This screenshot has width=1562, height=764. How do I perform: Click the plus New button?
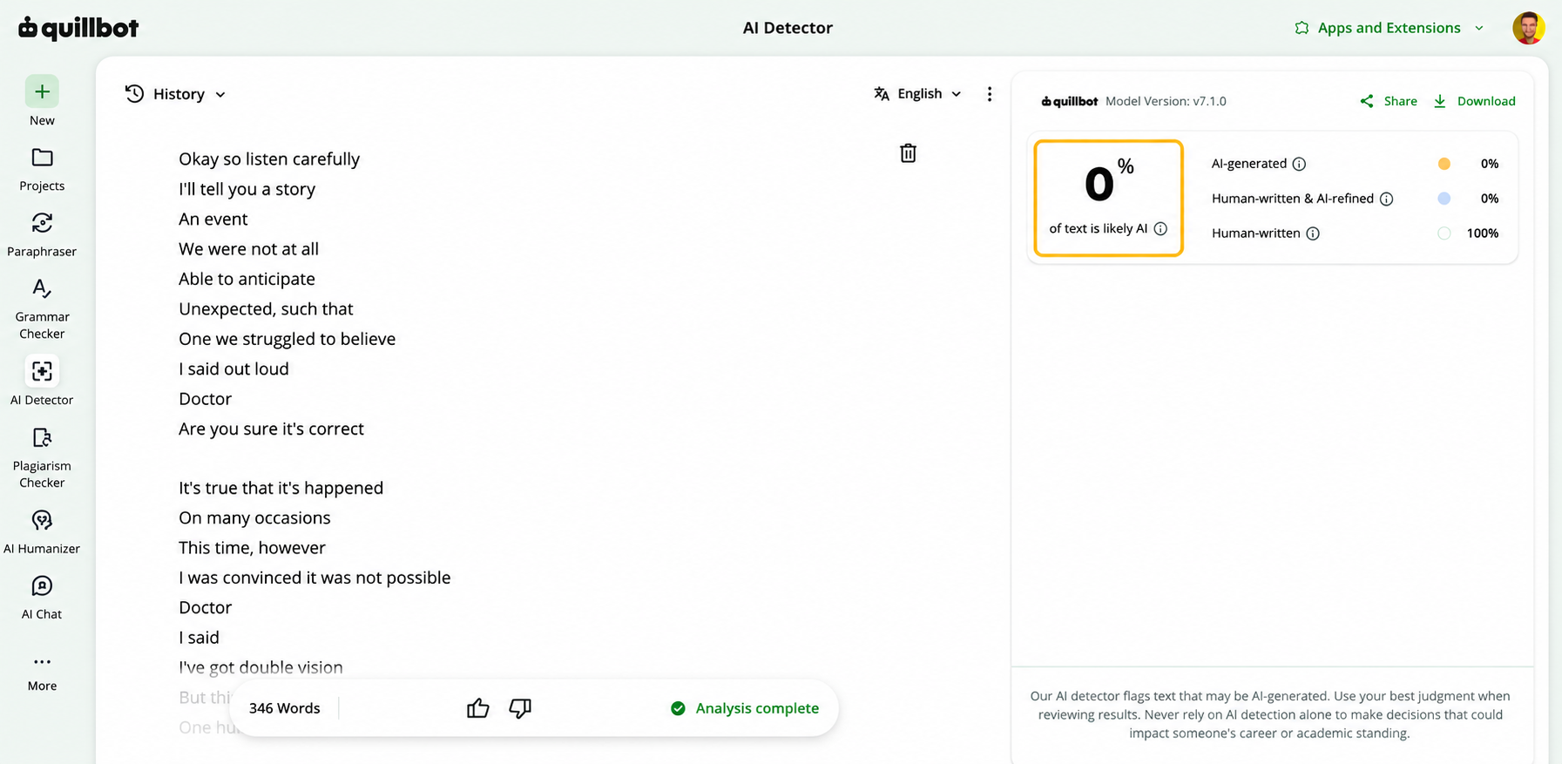(x=42, y=101)
